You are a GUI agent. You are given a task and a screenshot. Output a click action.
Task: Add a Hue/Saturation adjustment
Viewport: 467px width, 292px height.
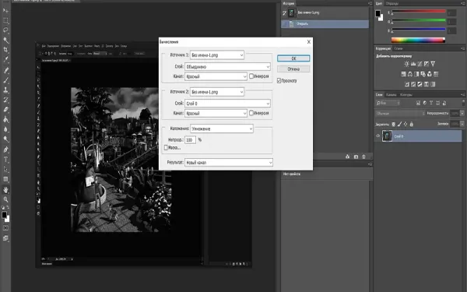pos(403,74)
